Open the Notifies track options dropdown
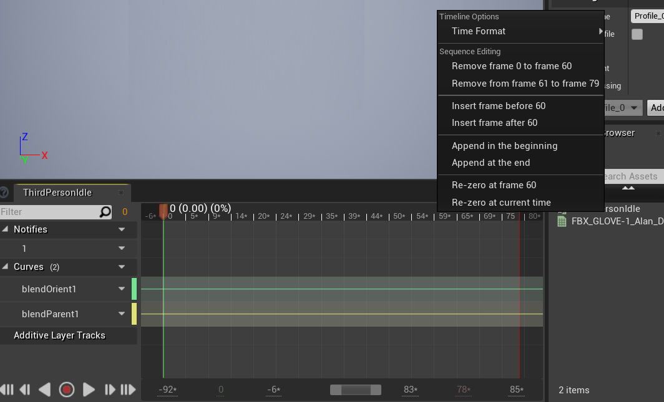This screenshot has height=402, width=664. pyautogui.click(x=122, y=229)
